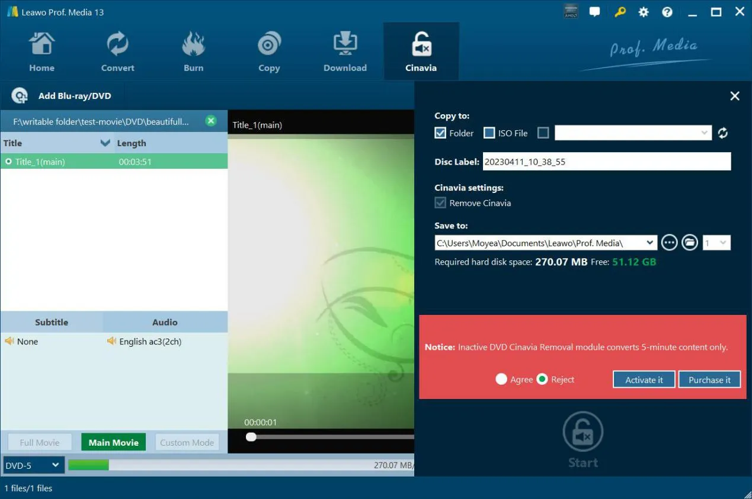Click the Activate it button

tap(644, 379)
